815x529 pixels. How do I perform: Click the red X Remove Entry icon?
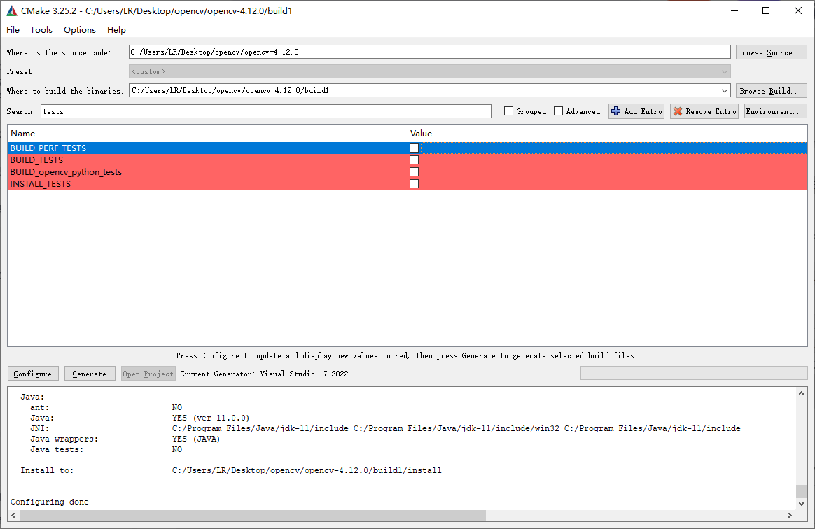[678, 111]
